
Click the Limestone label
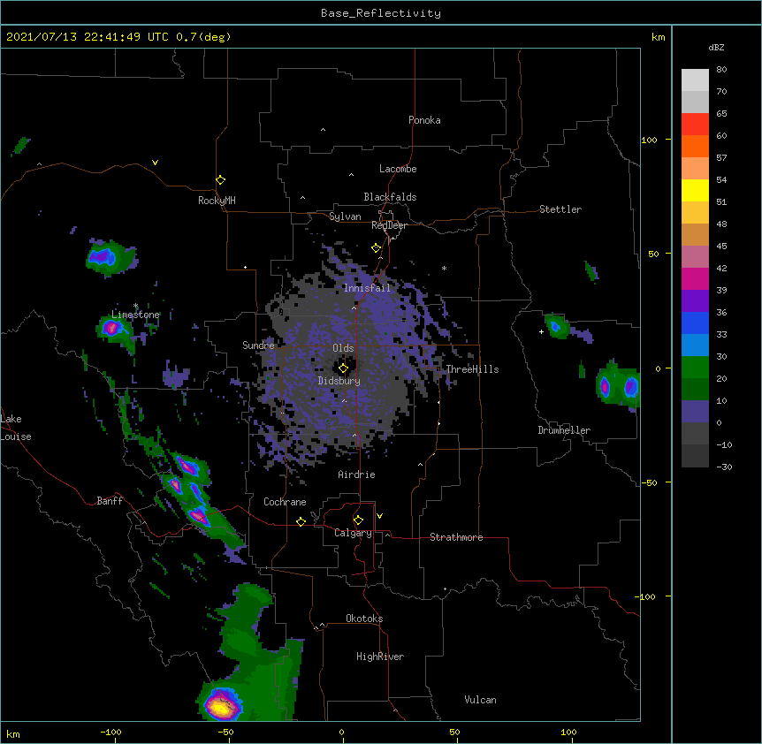point(135,315)
